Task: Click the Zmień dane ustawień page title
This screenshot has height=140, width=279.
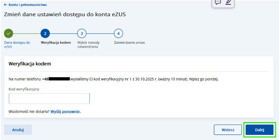Action: (65, 15)
